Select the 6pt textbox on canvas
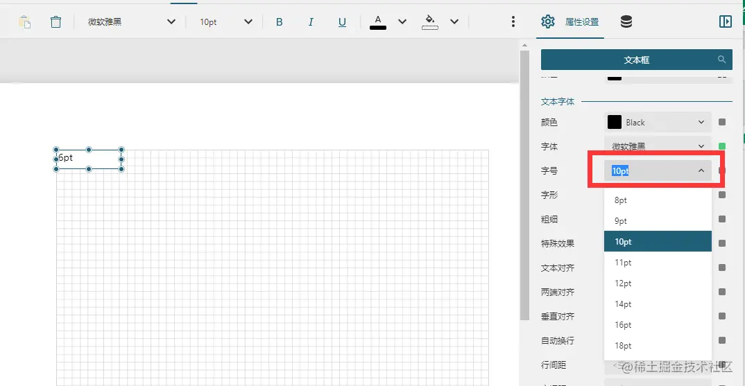This screenshot has width=745, height=386. click(x=89, y=159)
